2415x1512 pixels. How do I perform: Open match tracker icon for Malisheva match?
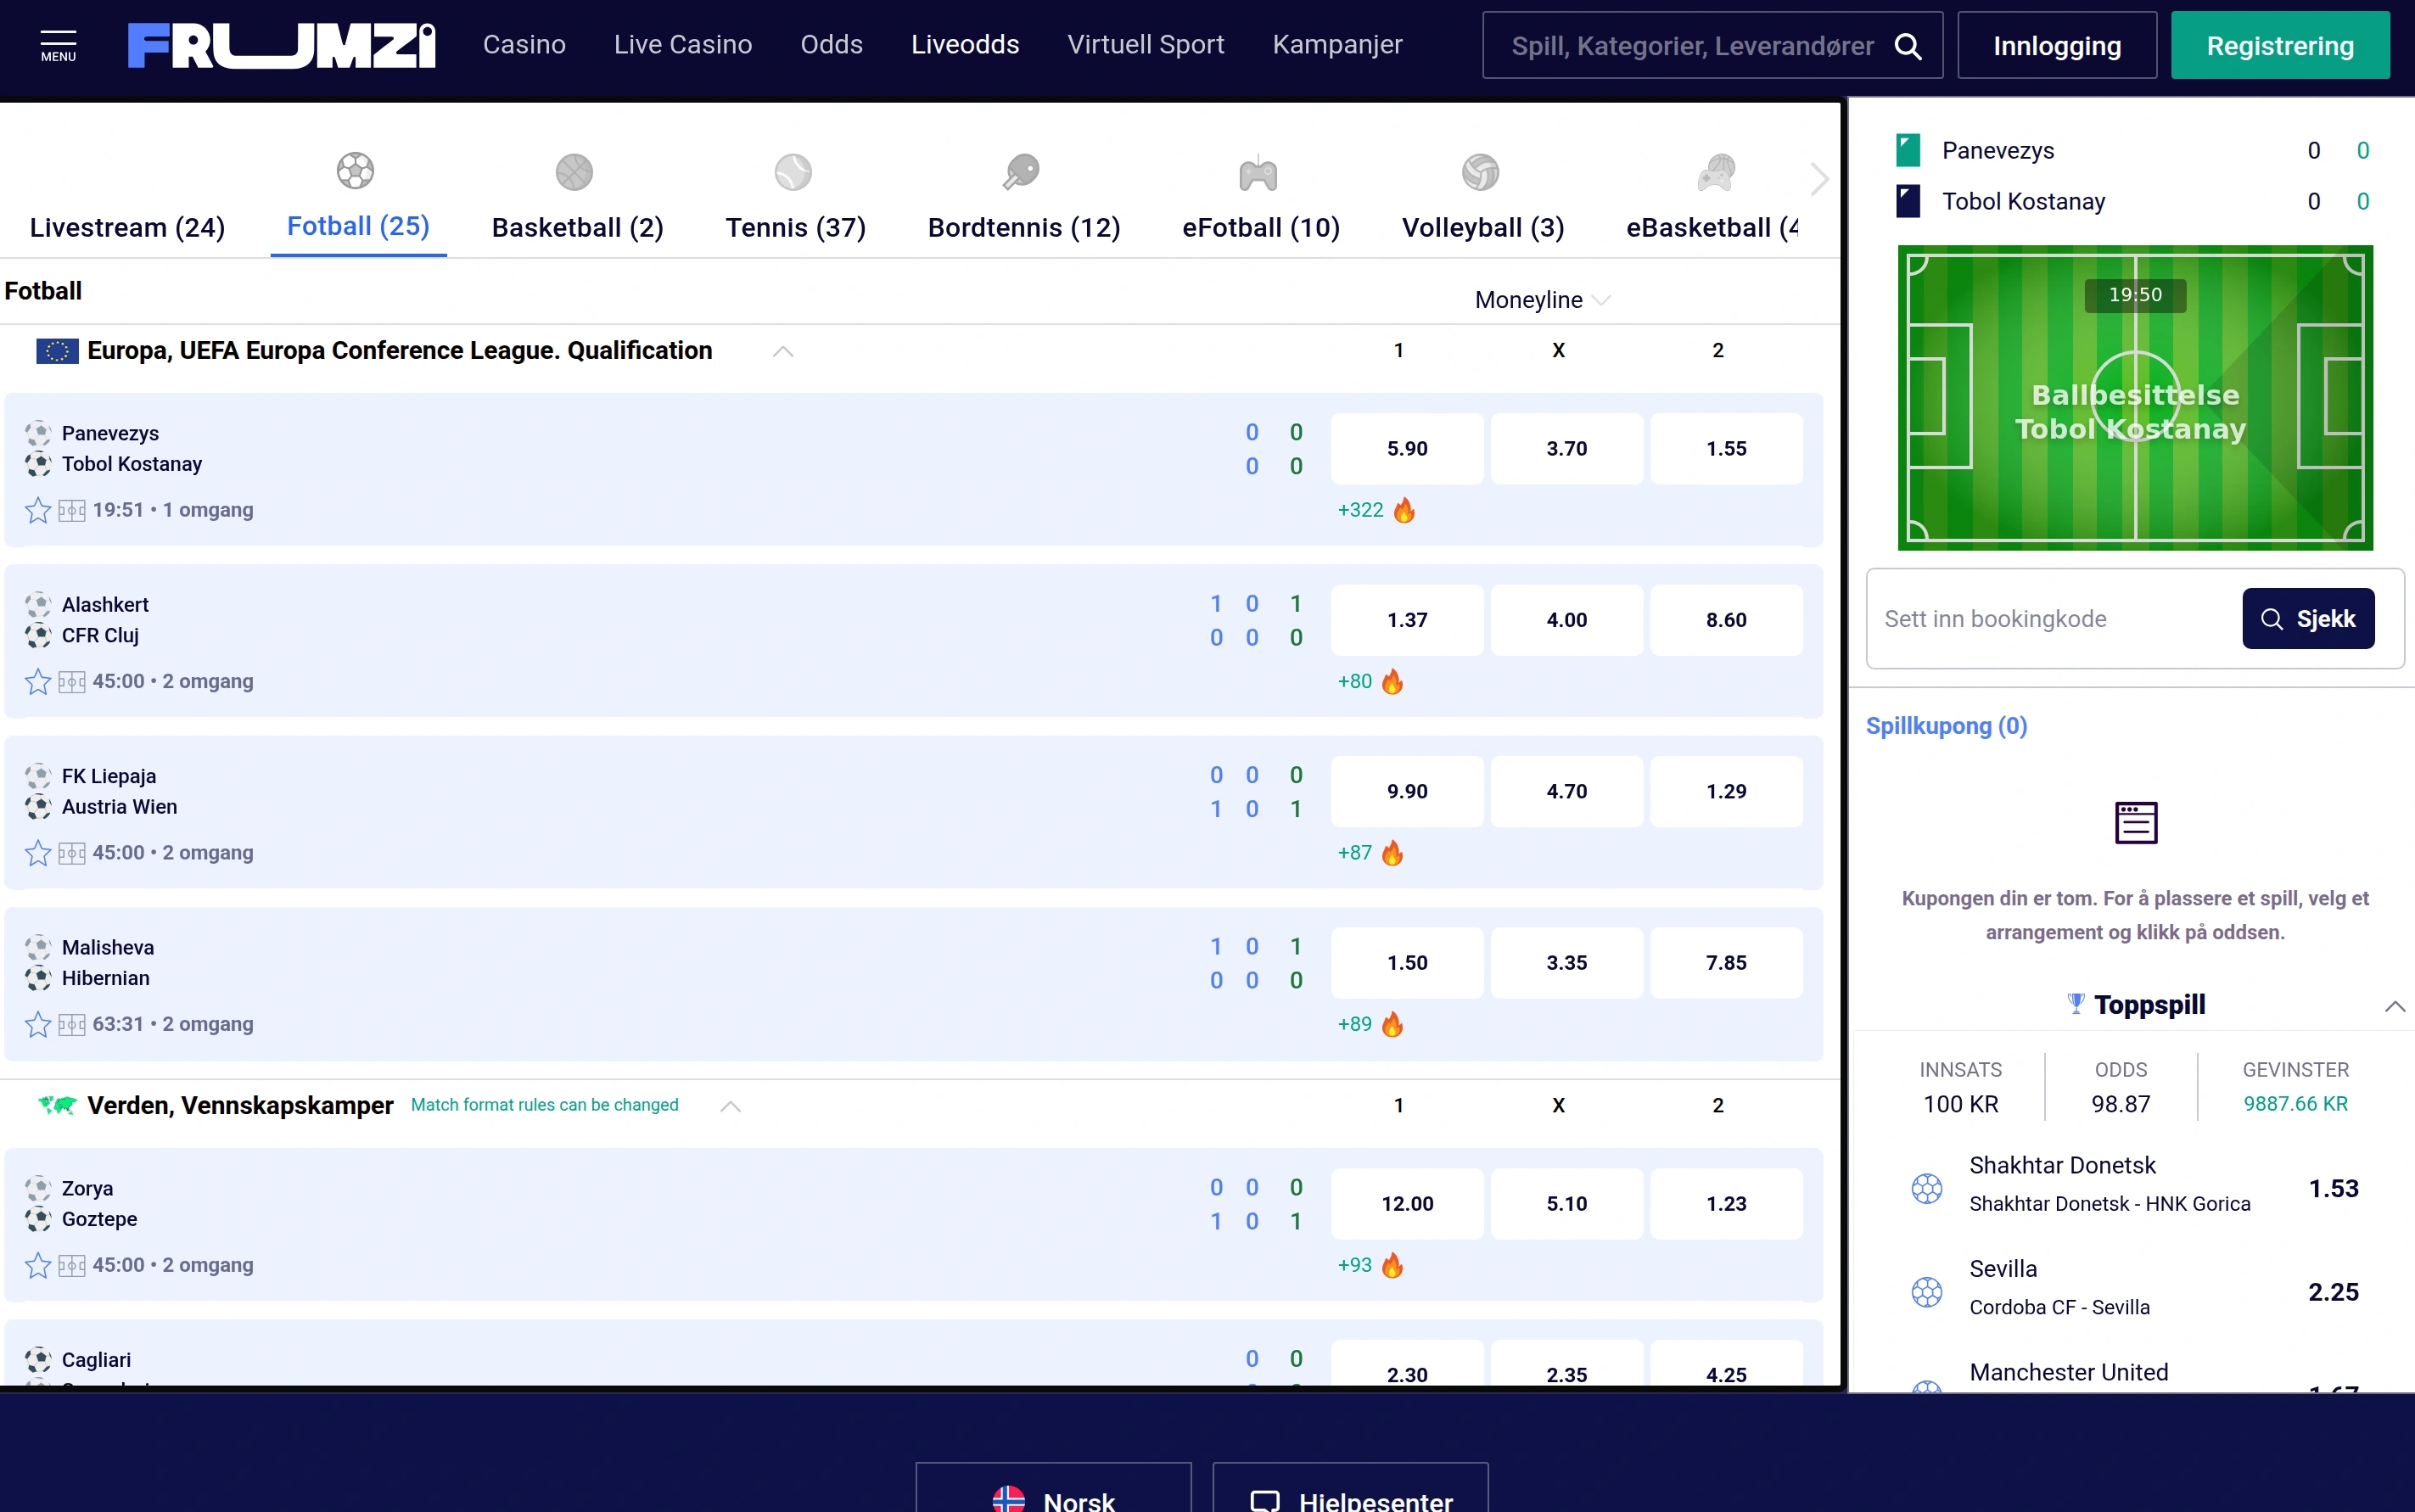pyautogui.click(x=72, y=1025)
